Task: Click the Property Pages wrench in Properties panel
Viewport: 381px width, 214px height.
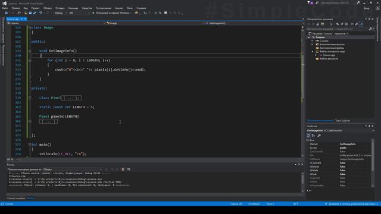Action: [319, 136]
